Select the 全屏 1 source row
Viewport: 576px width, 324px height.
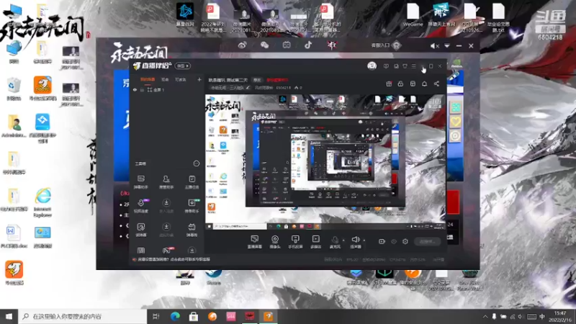(x=167, y=89)
